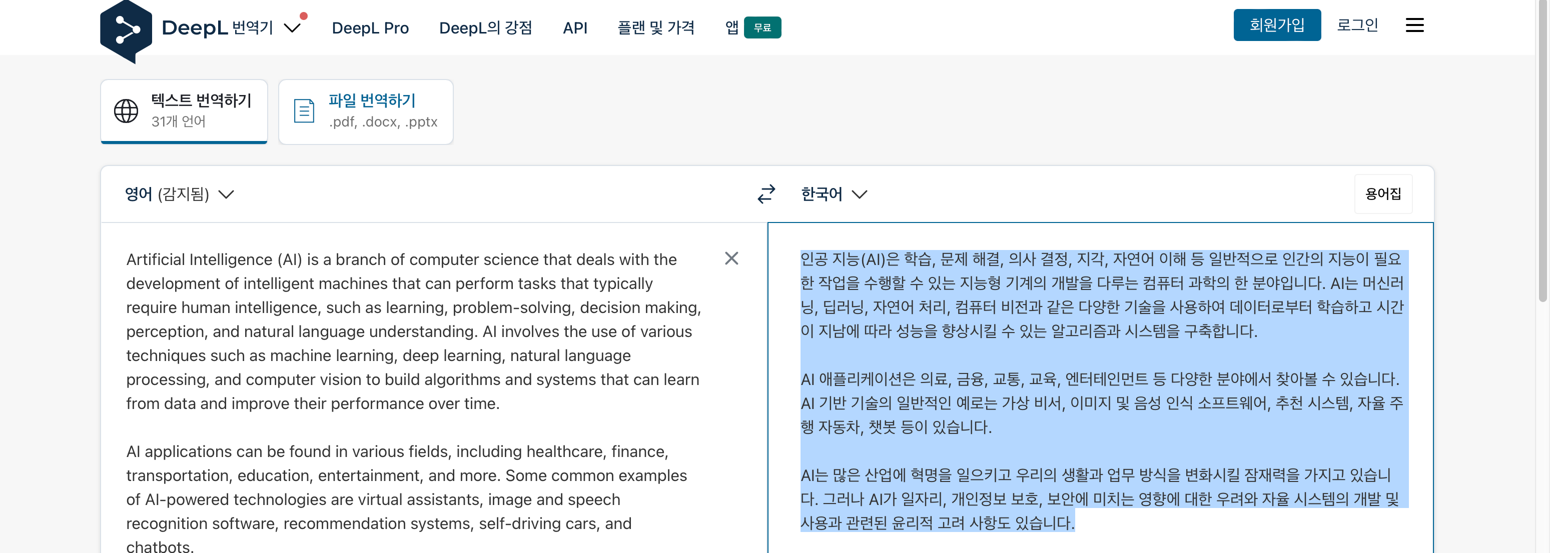The width and height of the screenshot is (1550, 553).
Task: Click the globe icon on text translation tab
Action: (126, 111)
